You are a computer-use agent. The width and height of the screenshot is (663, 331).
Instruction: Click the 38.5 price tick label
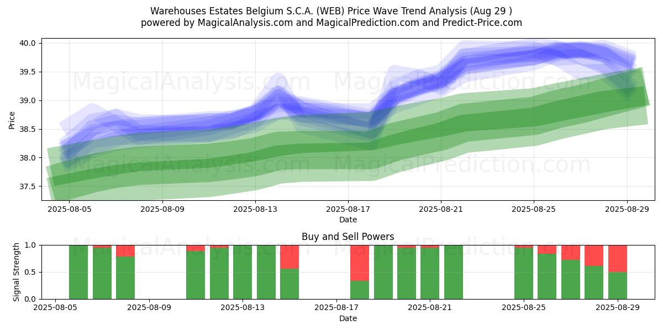(x=28, y=129)
